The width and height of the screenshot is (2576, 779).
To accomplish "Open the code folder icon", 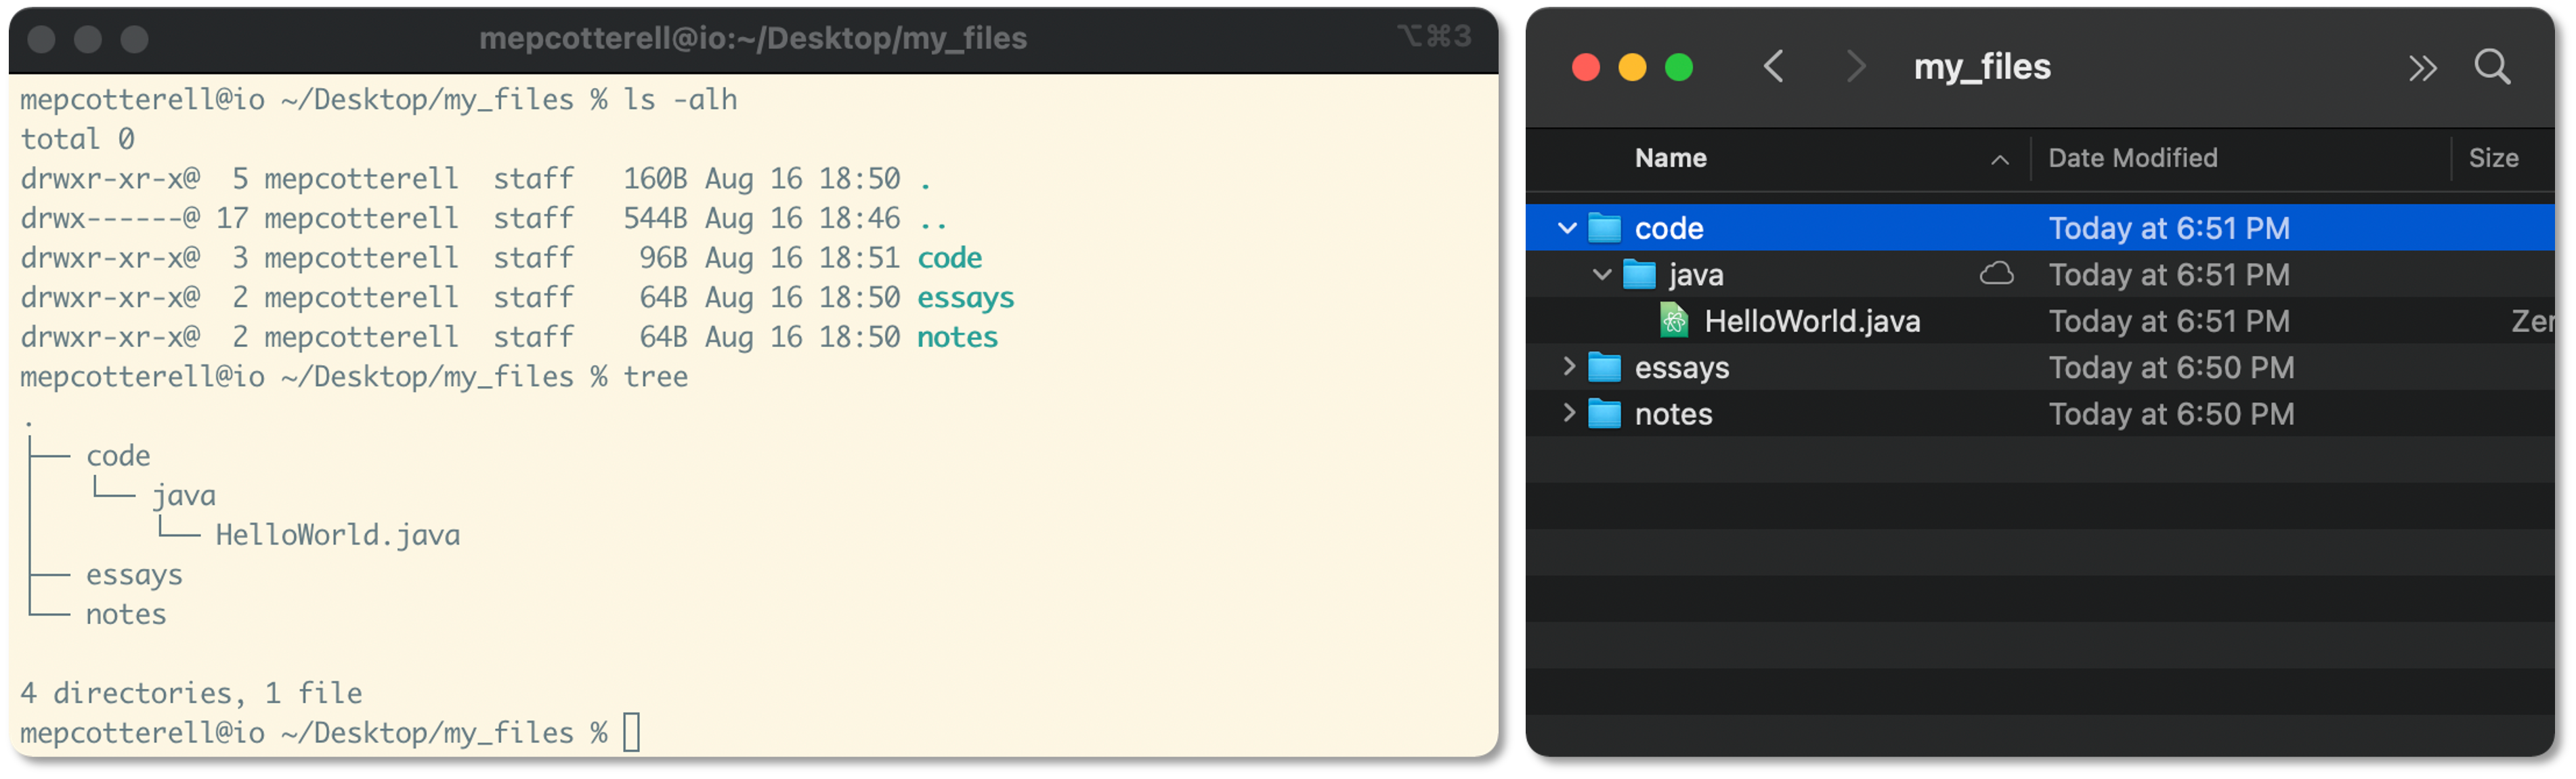I will click(1604, 227).
